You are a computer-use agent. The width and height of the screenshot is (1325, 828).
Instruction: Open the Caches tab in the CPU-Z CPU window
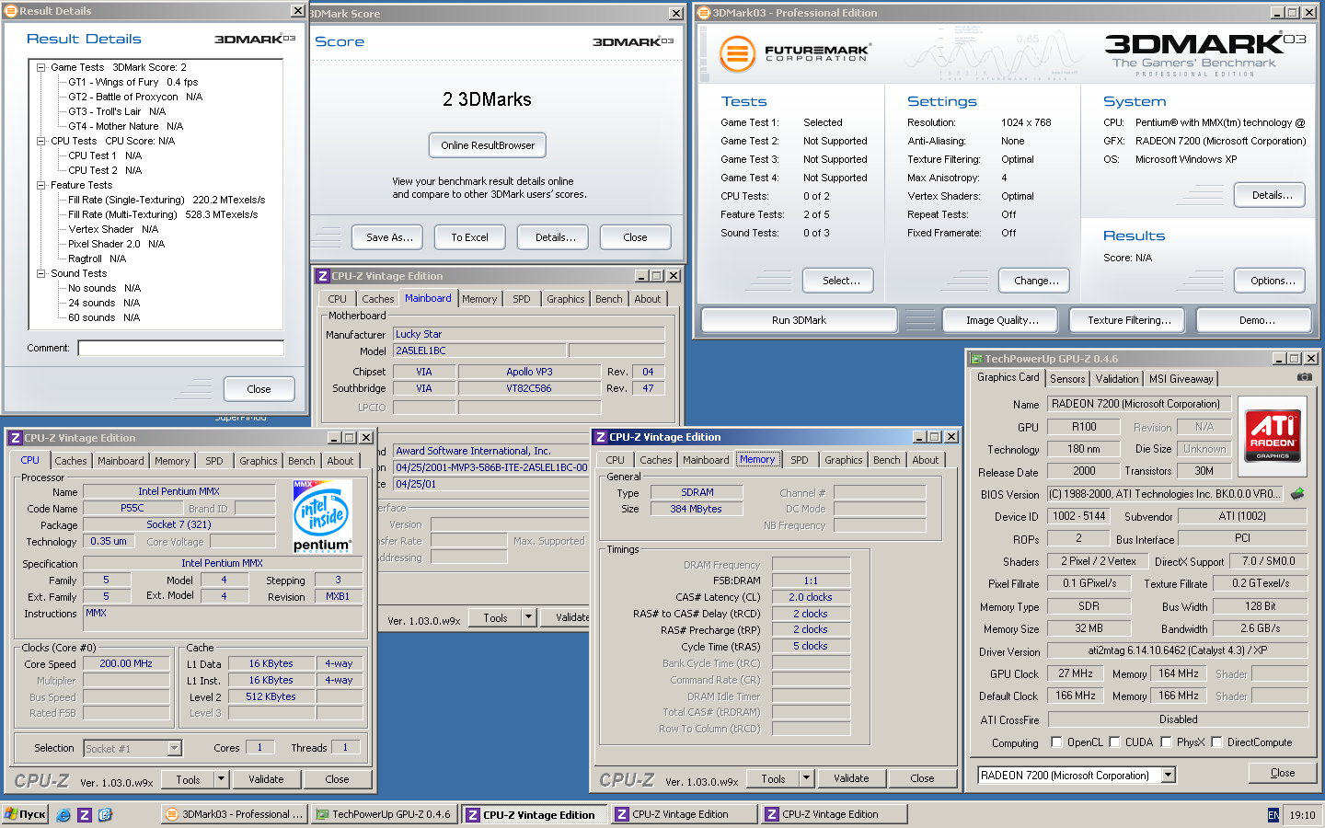(71, 461)
